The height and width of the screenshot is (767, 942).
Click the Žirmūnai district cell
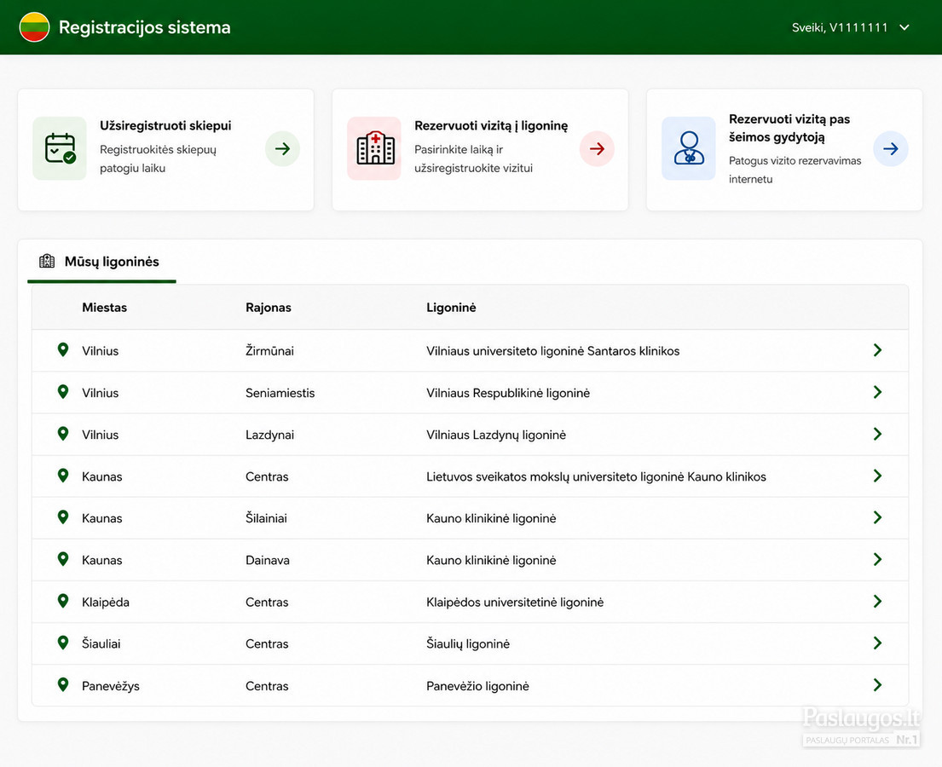coord(269,351)
